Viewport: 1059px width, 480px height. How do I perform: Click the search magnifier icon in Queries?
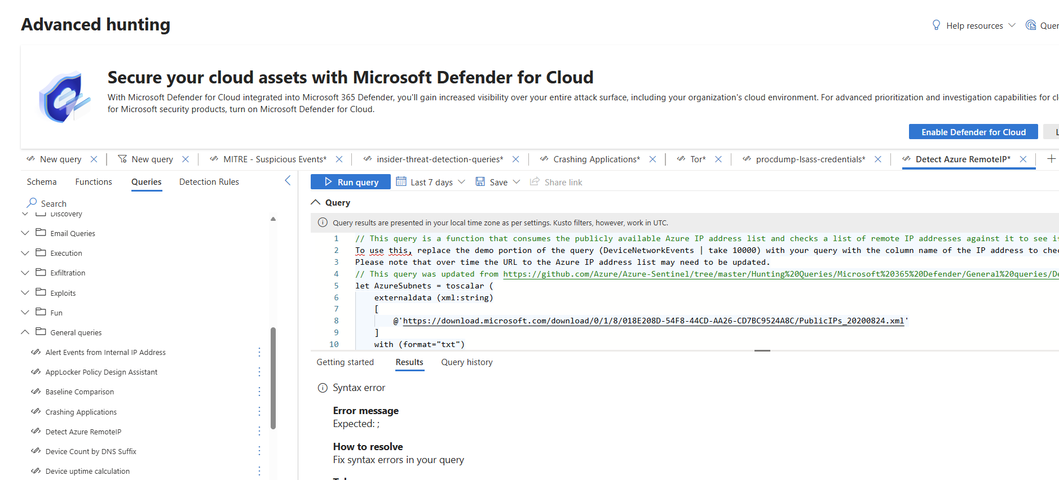(x=32, y=203)
